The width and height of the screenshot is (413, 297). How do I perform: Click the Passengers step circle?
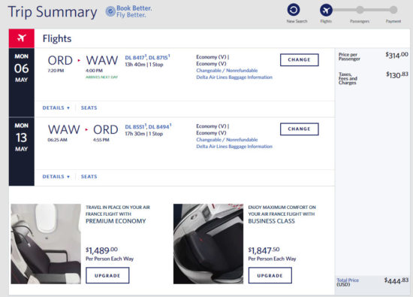[360, 10]
